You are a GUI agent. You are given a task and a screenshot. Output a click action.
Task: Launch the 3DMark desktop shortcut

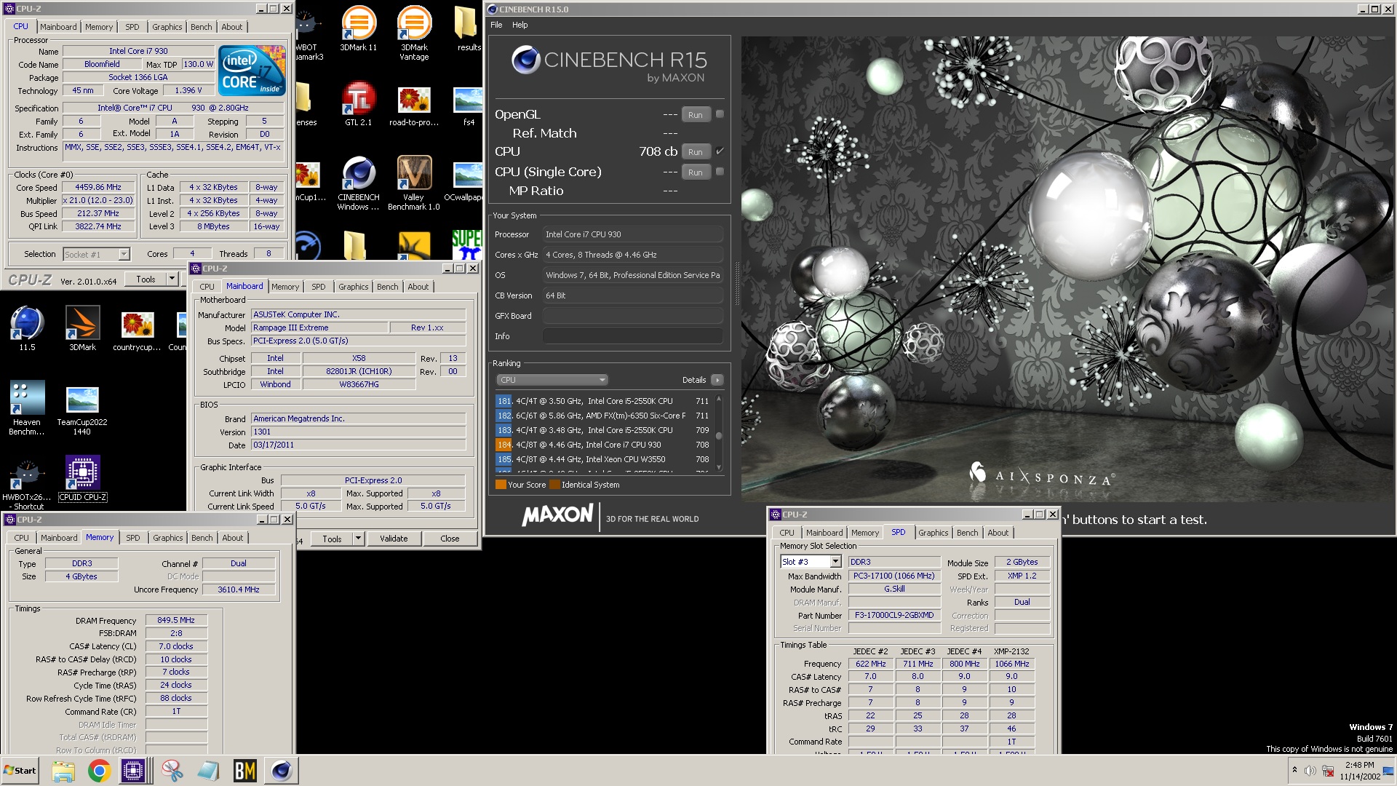pyautogui.click(x=82, y=328)
